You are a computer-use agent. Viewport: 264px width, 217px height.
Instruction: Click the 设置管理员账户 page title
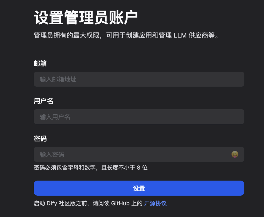point(87,16)
